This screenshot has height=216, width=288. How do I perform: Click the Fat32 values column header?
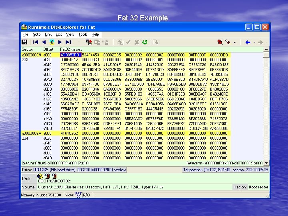(x=71, y=50)
